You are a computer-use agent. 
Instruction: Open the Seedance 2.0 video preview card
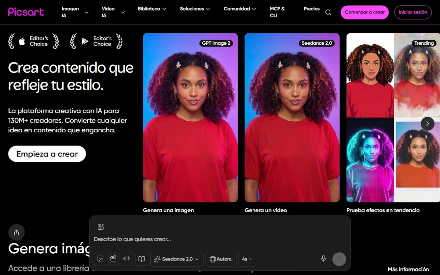tap(292, 118)
